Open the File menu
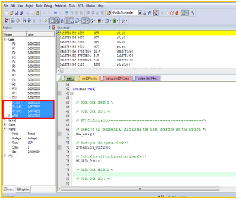Image resolution: width=236 pixels, height=200 pixels. click(6, 6)
